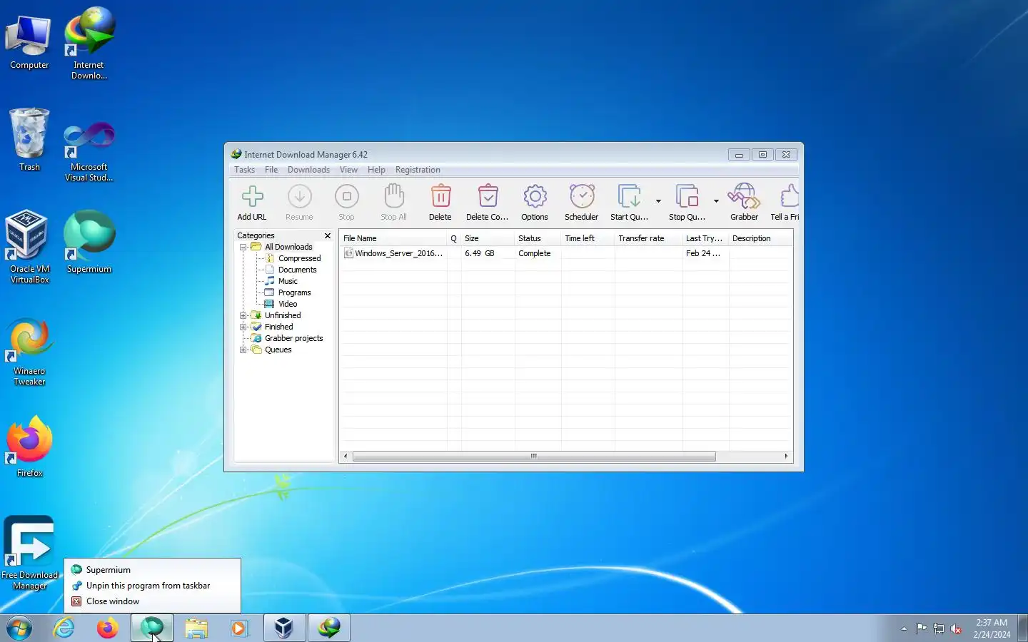Click the Computer desktop icon
The height and width of the screenshot is (642, 1028).
29,41
